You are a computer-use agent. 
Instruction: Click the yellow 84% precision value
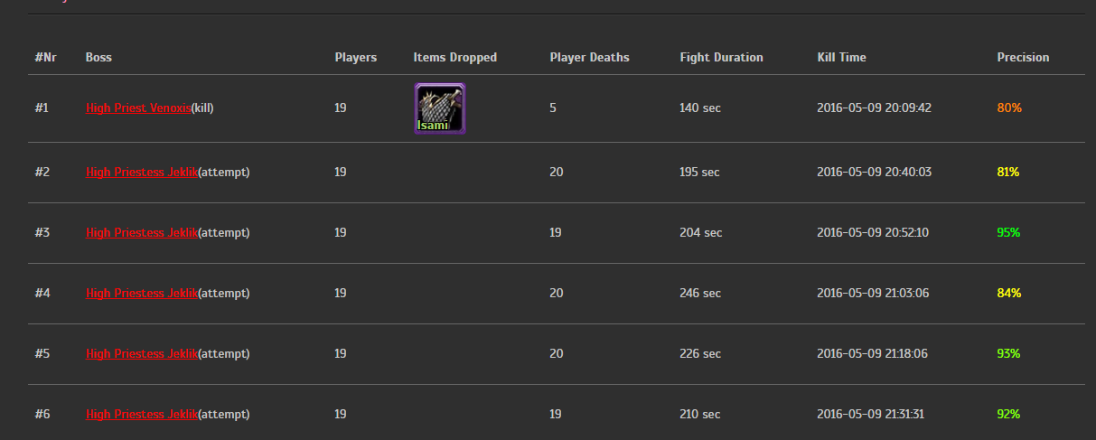[x=1008, y=293]
